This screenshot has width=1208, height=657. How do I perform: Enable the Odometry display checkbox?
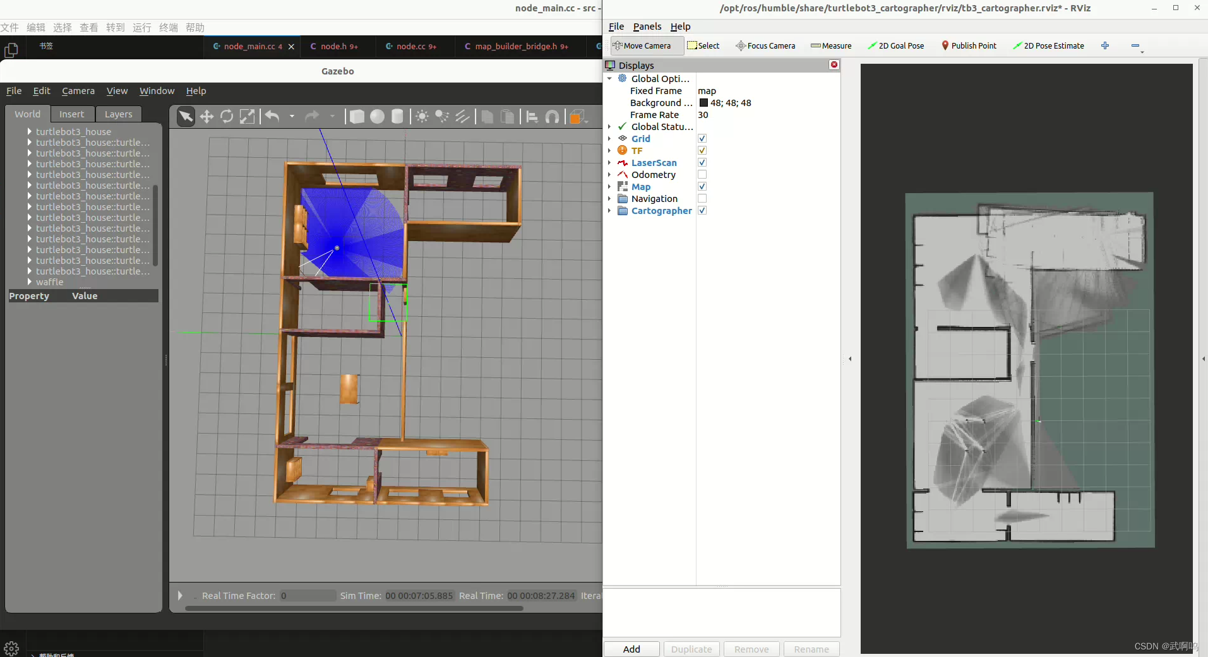702,175
